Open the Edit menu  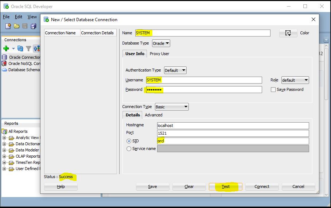(19, 17)
